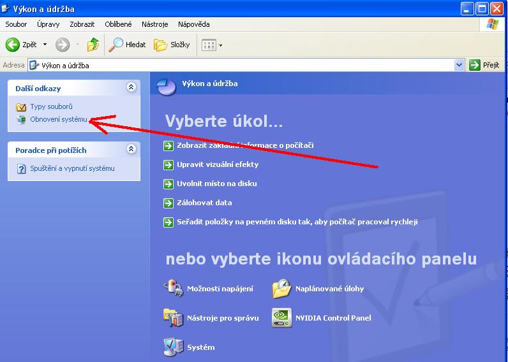Select Zálohovat data task

click(x=204, y=203)
